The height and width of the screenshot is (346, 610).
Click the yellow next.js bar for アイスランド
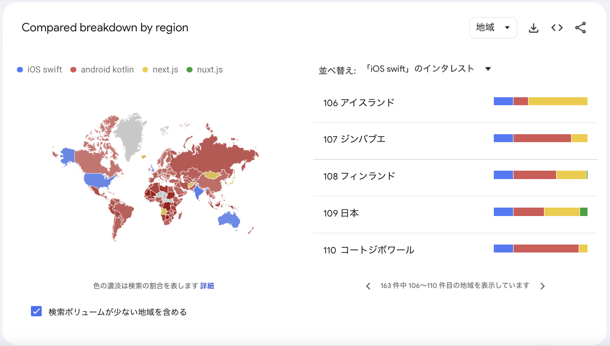[558, 101]
